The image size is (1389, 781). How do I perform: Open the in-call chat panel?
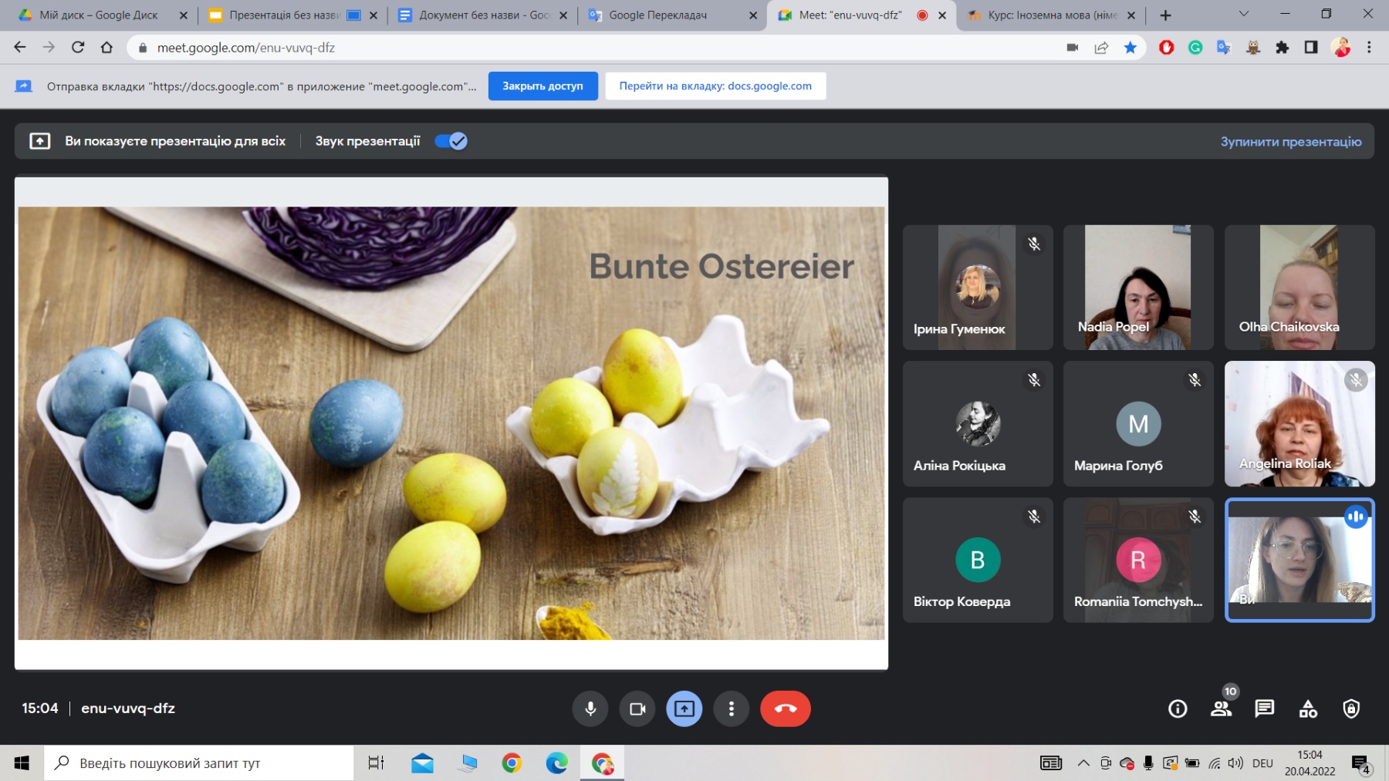(x=1264, y=709)
